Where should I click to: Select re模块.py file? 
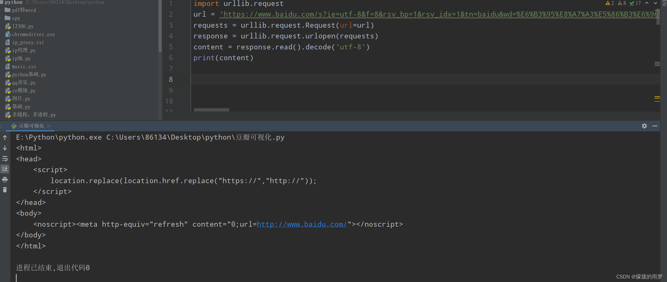(x=21, y=91)
